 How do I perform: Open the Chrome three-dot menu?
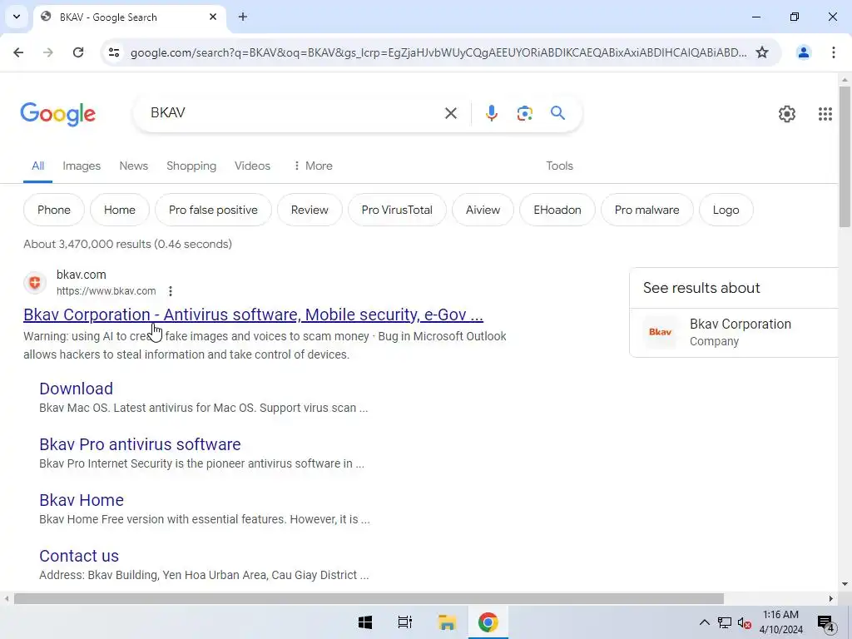pyautogui.click(x=834, y=52)
